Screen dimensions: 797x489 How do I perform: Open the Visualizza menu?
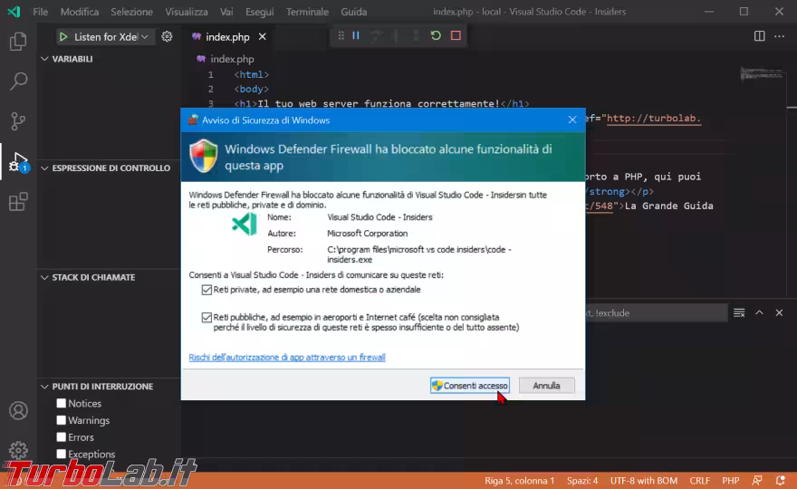point(186,11)
